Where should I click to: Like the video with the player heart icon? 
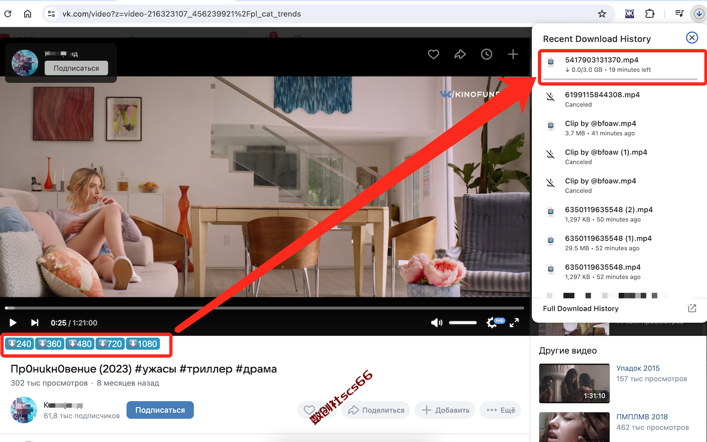pos(434,54)
